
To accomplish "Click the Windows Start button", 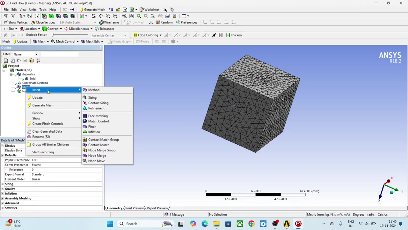I will coord(110,224).
